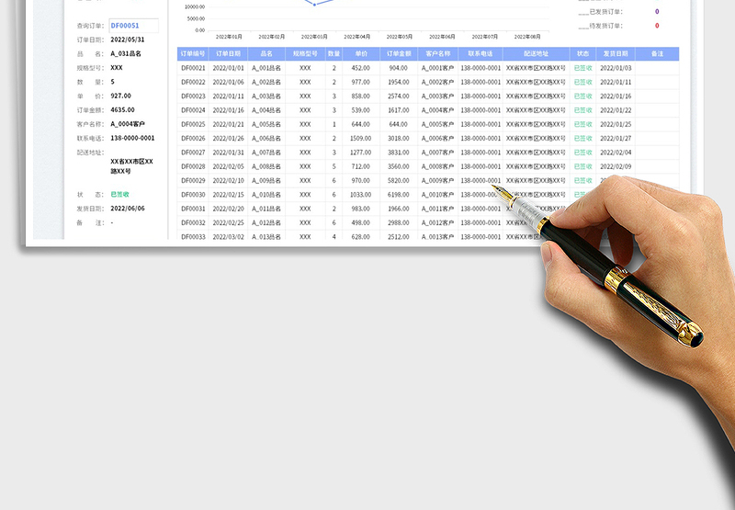
Task: Click the 查询订单 input field showing DF00051
Action: (133, 26)
